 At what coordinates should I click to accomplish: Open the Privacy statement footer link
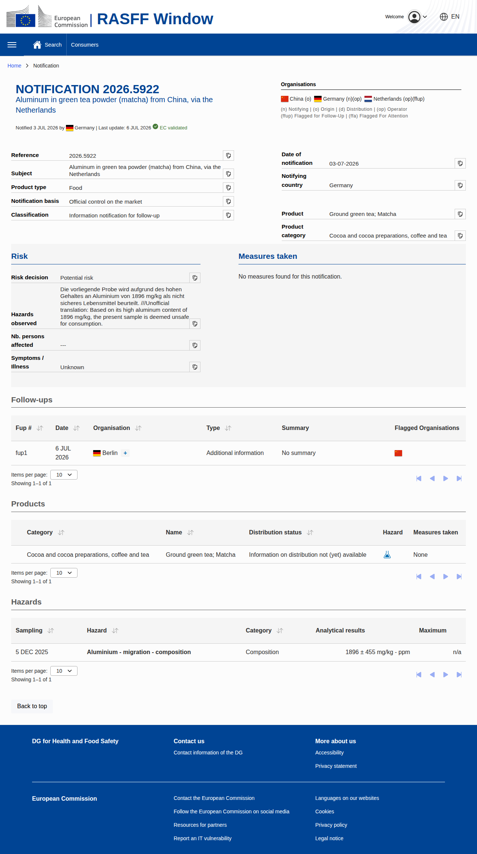point(336,766)
